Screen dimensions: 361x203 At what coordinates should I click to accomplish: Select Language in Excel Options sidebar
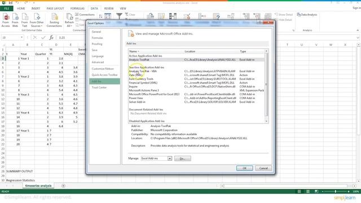click(x=104, y=56)
